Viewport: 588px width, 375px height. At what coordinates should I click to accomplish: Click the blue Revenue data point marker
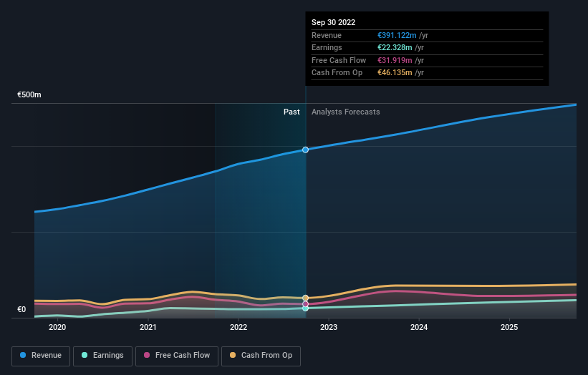click(x=306, y=150)
